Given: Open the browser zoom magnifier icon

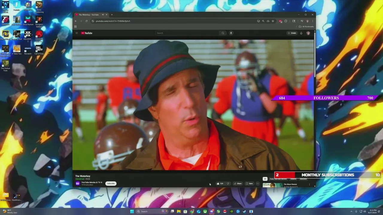Looking at the screenshot, I should click(x=263, y=21).
